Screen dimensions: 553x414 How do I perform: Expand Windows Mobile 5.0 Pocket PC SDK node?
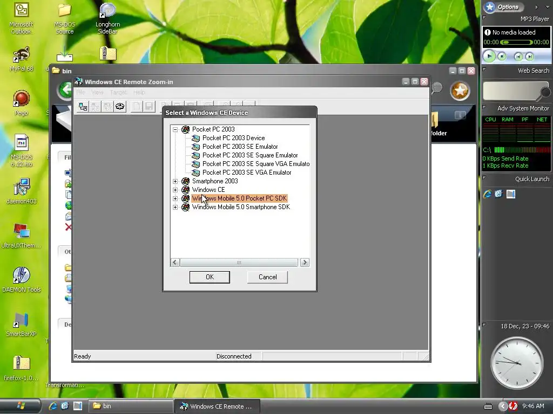176,198
